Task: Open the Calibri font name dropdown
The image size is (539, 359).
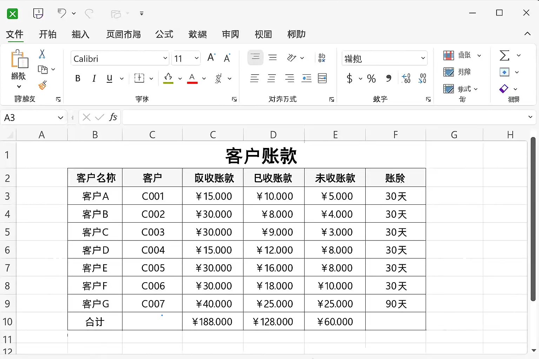Action: 165,58
